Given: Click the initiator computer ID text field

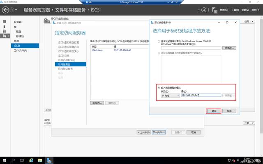Looking at the screenshot, I should click(191, 48).
